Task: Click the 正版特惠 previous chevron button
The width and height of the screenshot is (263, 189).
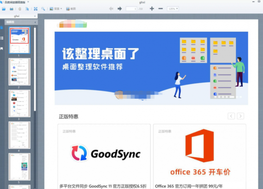Action: pos(231,116)
